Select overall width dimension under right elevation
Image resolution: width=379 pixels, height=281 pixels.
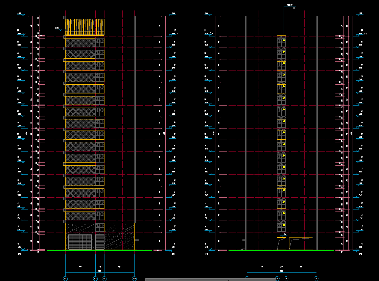pos(281,271)
